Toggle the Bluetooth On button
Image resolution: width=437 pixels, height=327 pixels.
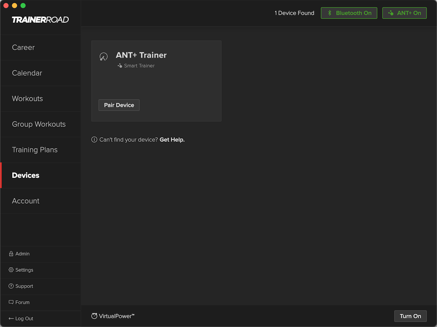[349, 13]
